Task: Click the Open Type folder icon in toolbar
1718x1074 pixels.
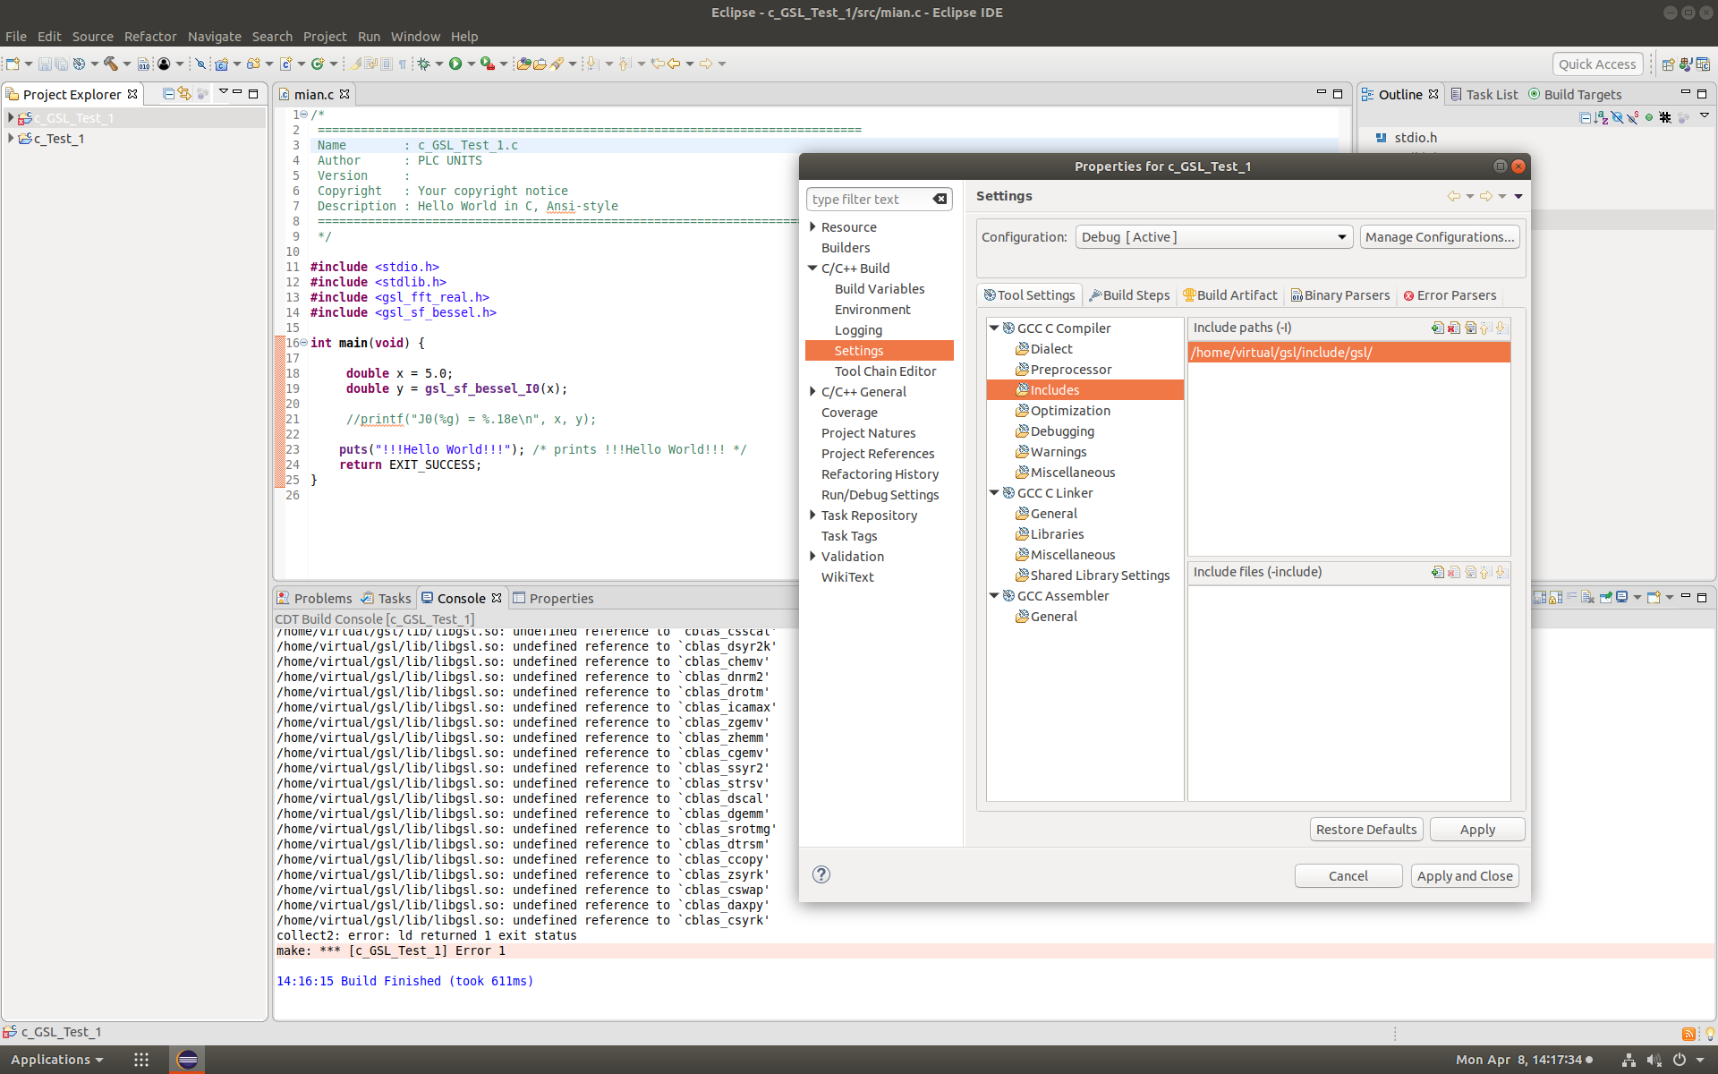Action: click(x=524, y=64)
